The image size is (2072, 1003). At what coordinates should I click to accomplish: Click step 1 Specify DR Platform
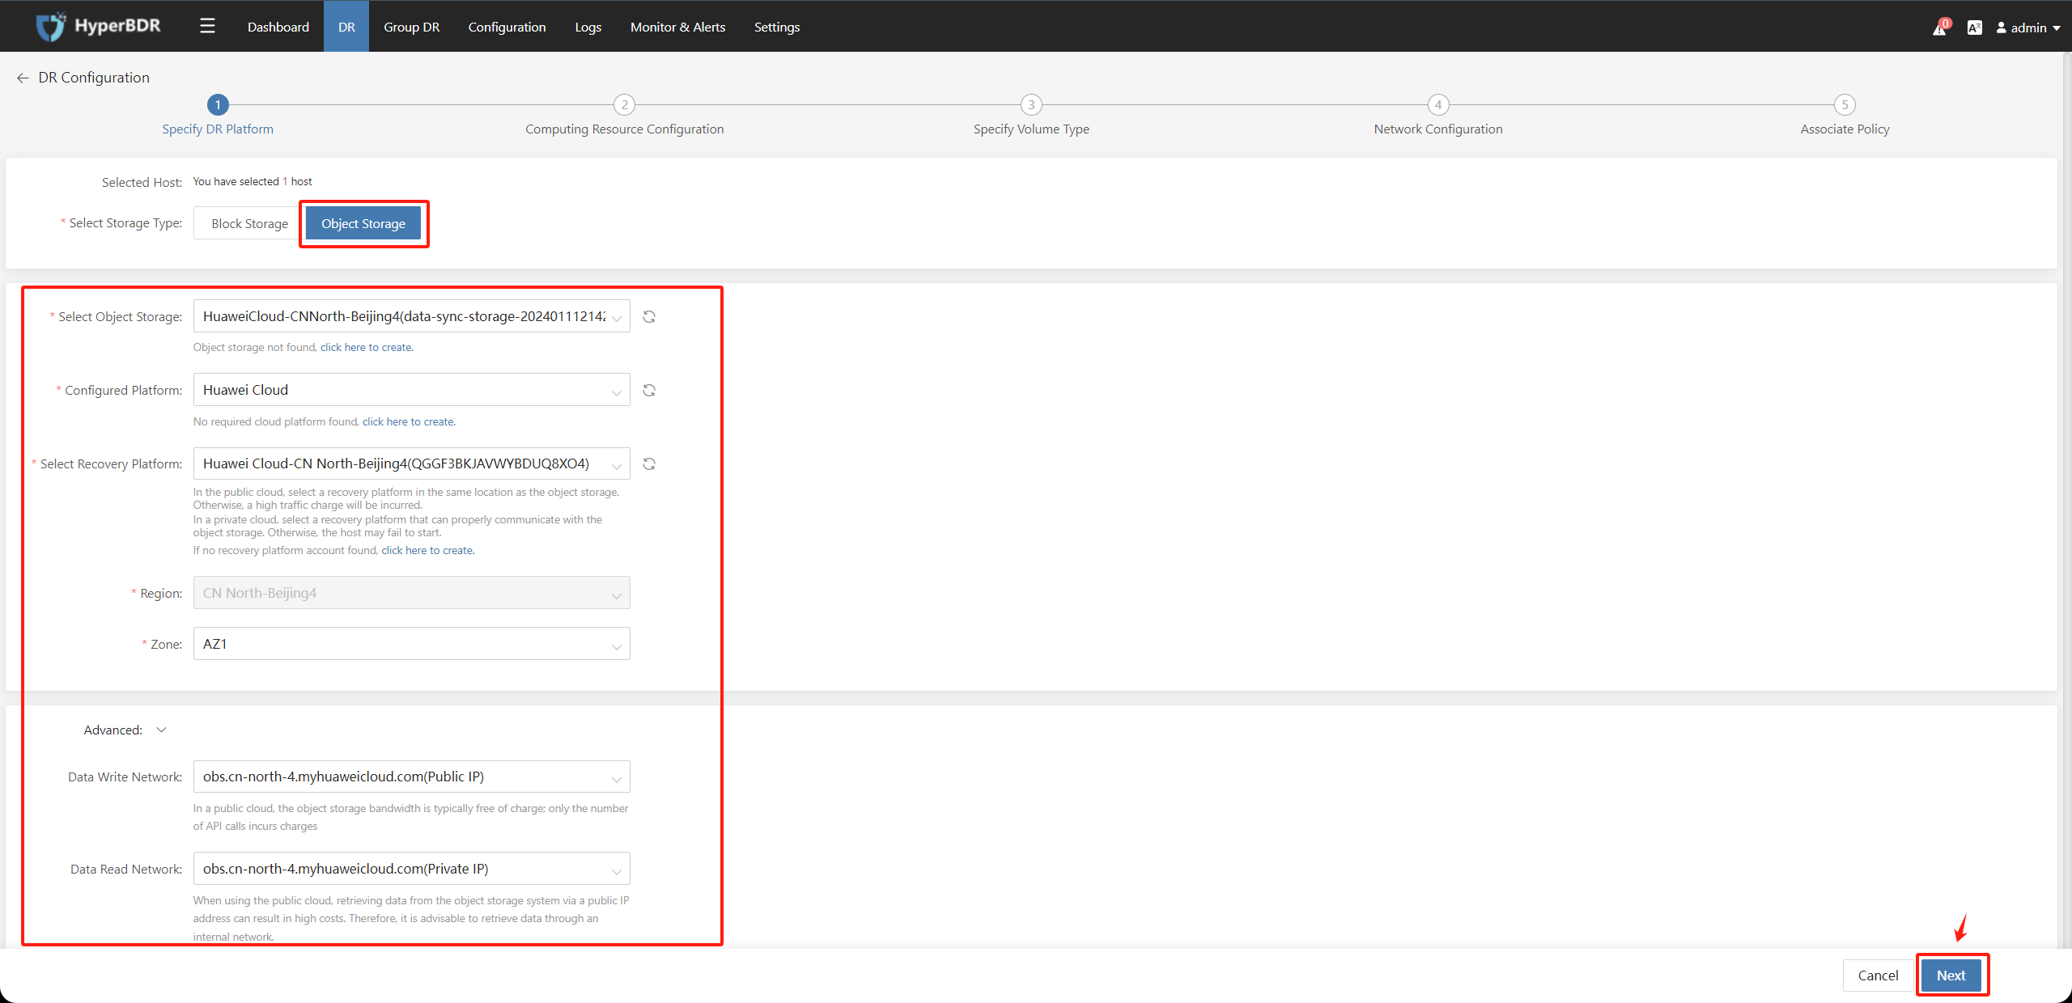218,116
